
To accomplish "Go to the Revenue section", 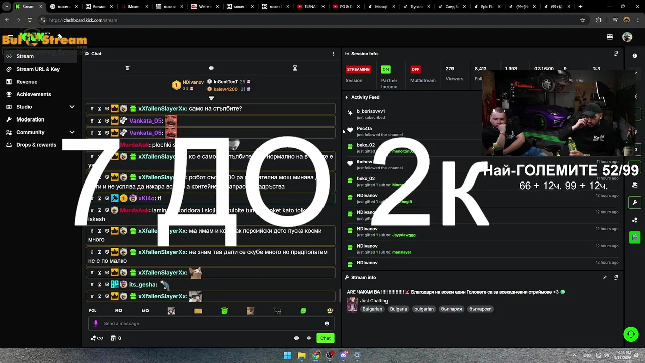I will (x=40, y=82).
